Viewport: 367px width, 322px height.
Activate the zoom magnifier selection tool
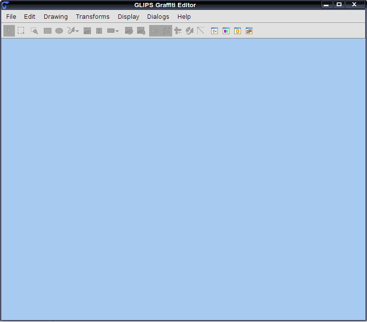tap(34, 31)
